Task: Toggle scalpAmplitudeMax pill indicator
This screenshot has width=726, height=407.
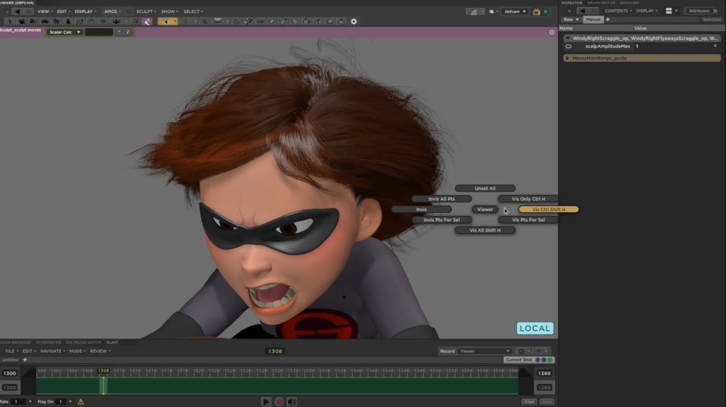Action: pyautogui.click(x=568, y=46)
